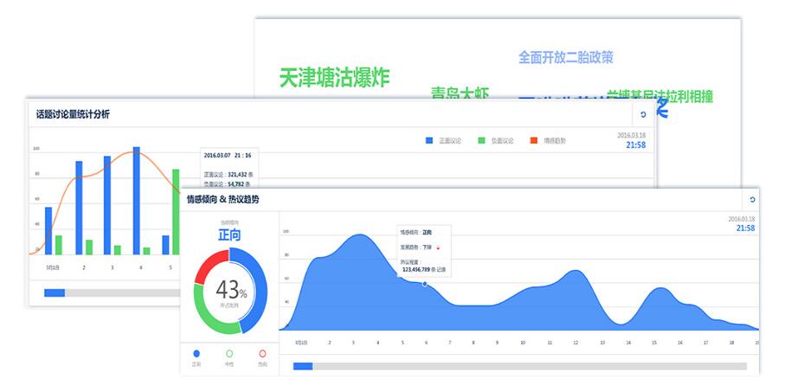Refresh the 话题讨论量统计分析 panel

[643, 114]
